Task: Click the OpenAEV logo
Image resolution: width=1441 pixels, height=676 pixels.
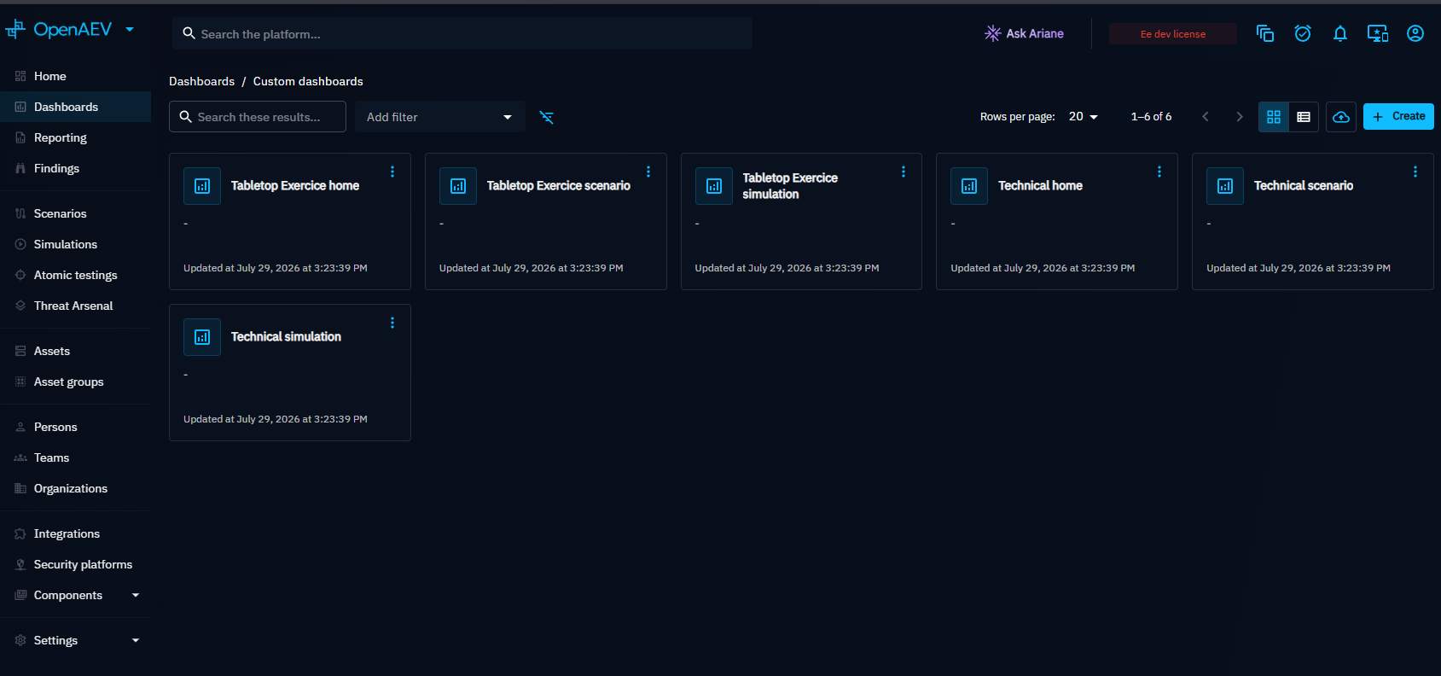Action: point(58,30)
